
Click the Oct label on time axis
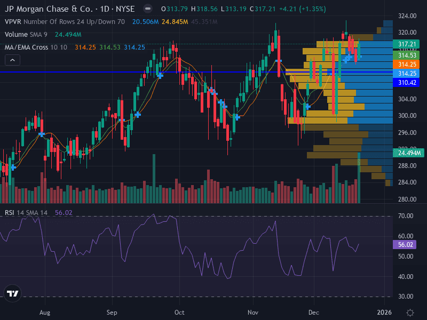179,313
